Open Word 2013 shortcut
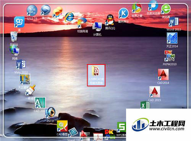The width and height of the screenshot is (191, 141). (x=173, y=22)
